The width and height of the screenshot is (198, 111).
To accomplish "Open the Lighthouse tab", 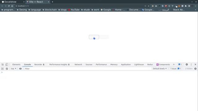I will tap(139, 64).
